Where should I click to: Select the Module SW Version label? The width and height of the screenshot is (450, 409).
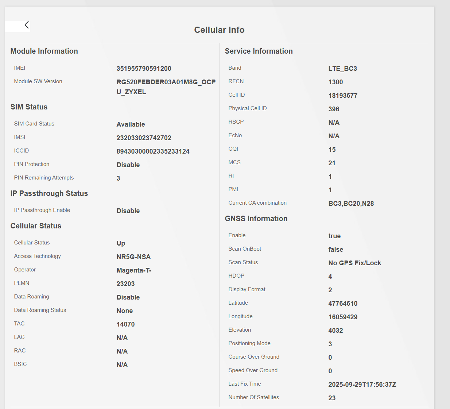point(38,81)
